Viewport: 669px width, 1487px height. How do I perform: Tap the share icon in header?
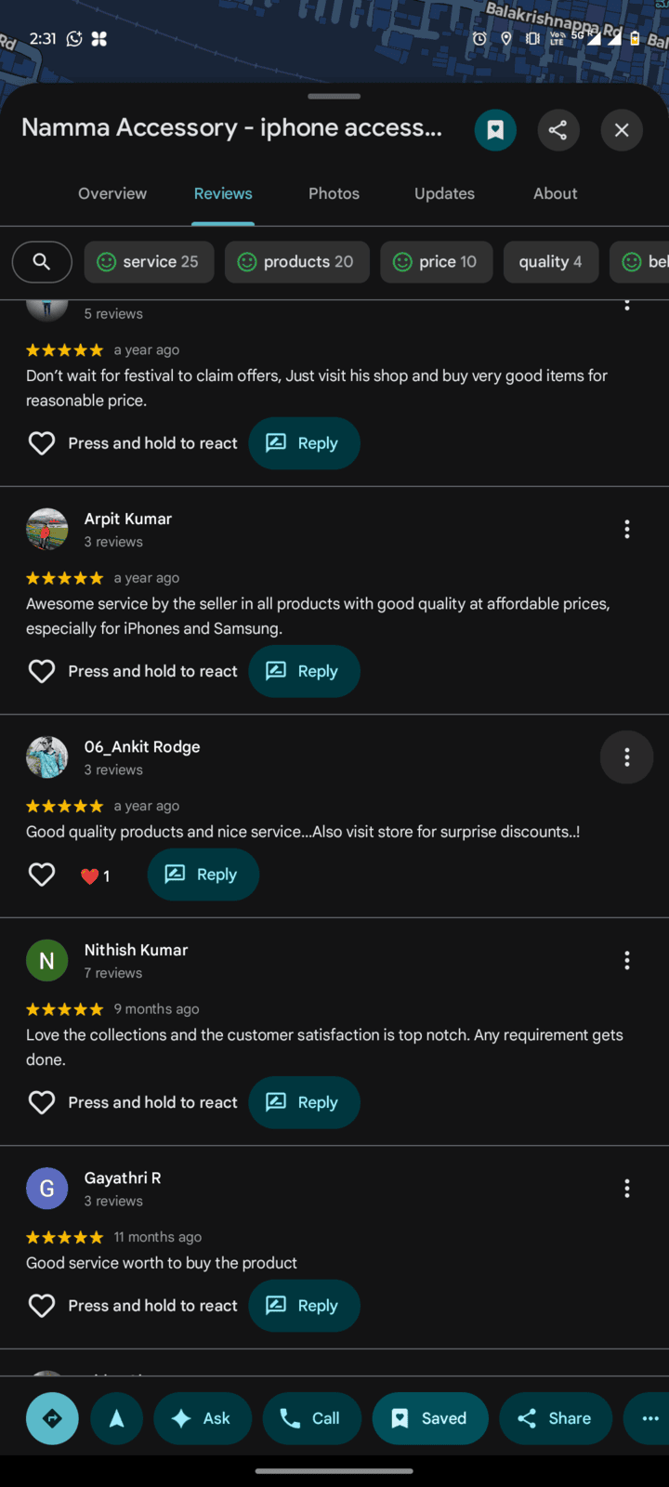557,130
